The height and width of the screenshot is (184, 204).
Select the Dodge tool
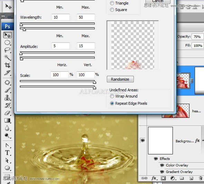click(7, 135)
